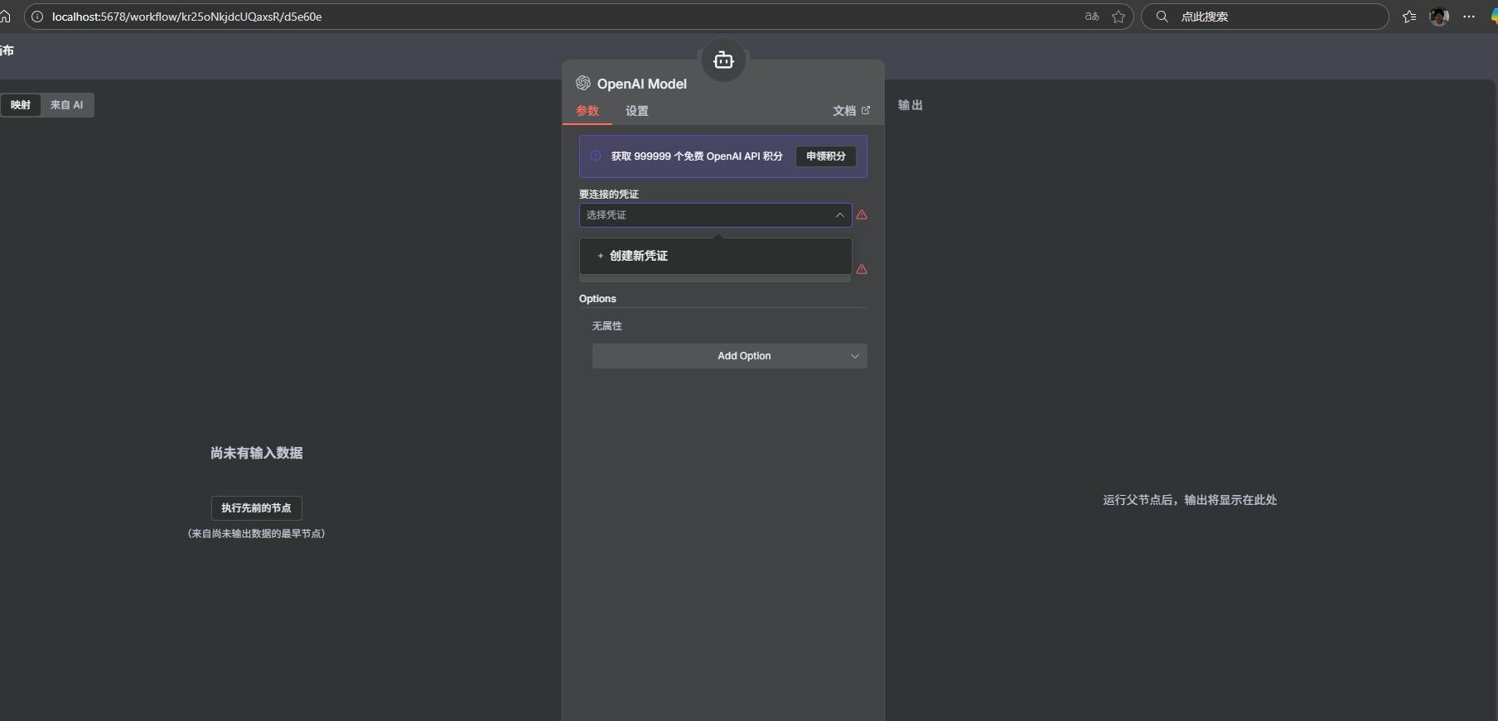Open the 选择凭证 credential dropdown
Screen dimensions: 1498x721
tap(716, 215)
